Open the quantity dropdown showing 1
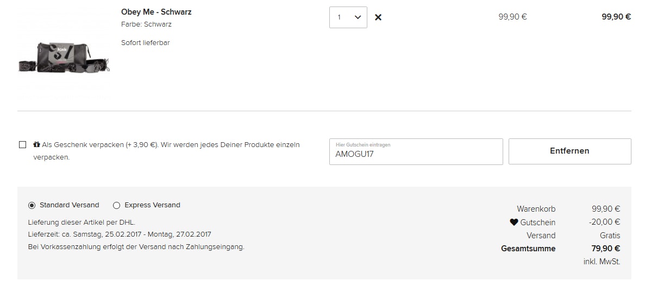 (x=348, y=17)
